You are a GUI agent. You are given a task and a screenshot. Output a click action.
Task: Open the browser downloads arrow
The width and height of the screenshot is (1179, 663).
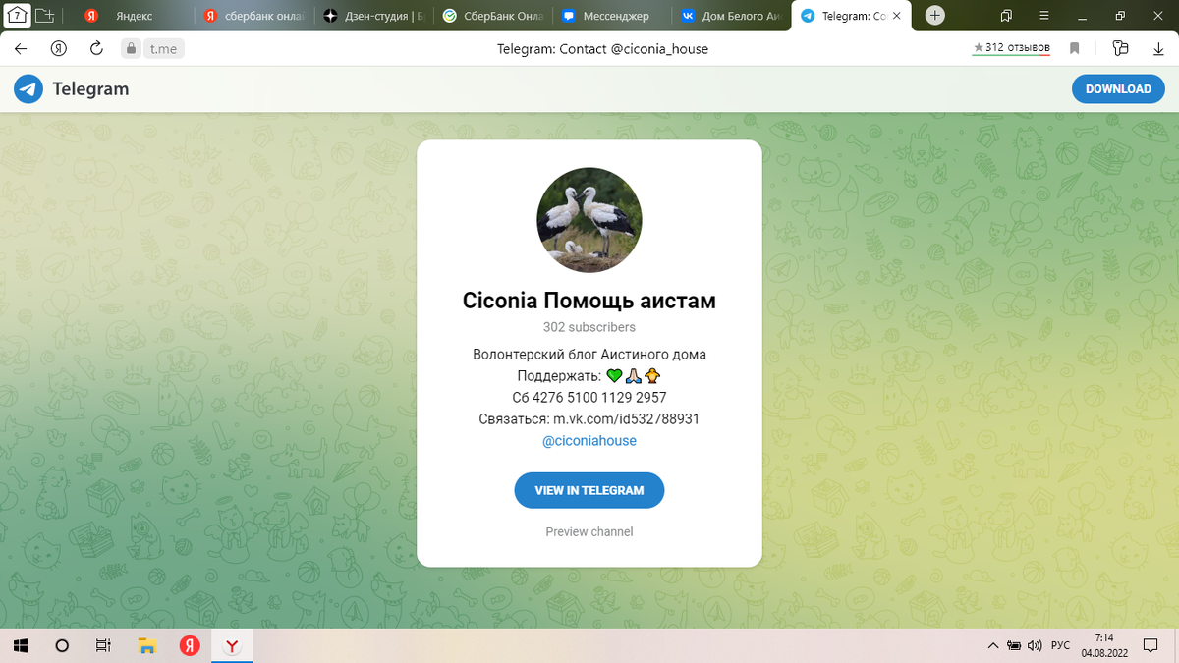click(x=1156, y=48)
